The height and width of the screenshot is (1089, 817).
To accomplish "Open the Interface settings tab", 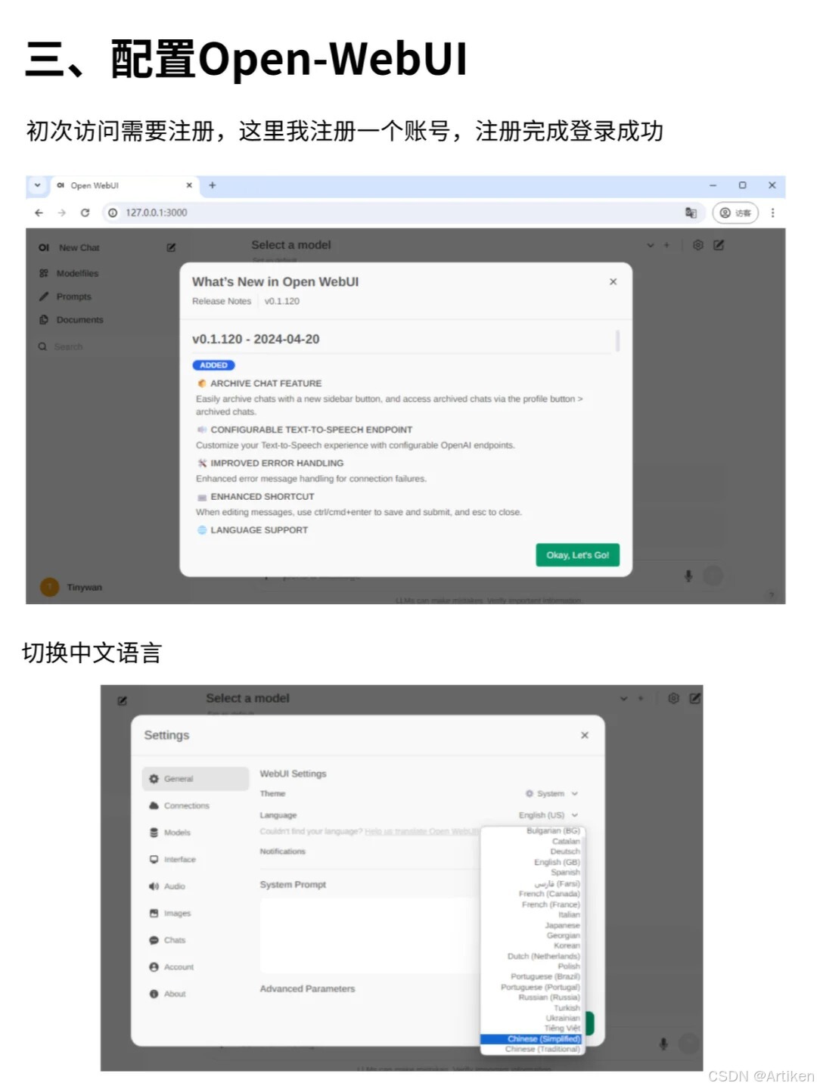I will pyautogui.click(x=195, y=859).
